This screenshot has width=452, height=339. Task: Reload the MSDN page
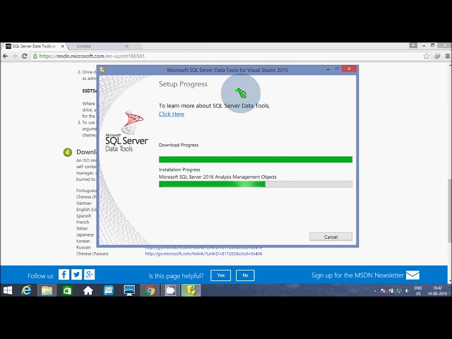pyautogui.click(x=25, y=56)
